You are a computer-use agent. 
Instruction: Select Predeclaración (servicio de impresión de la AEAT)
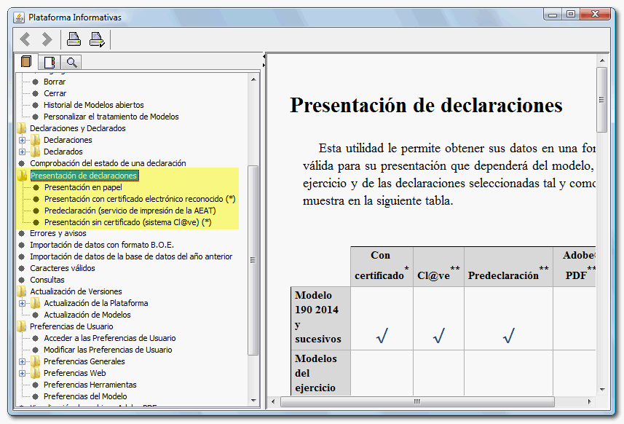(130, 211)
